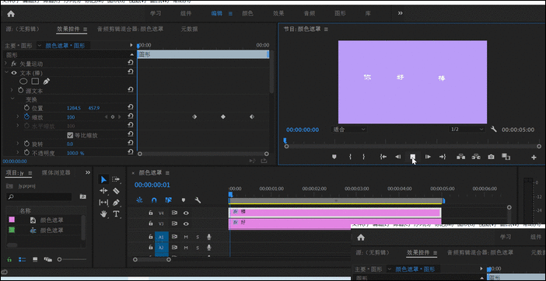Viewport: 546px width, 281px height.
Task: Switch to 颜色 workspace
Action: [x=247, y=13]
